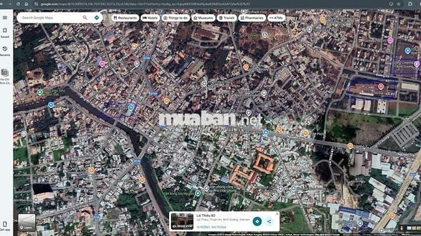Bookmark this page with the star icon
Image resolution: width=421 pixels, height=236 pixels.
pos(398,4)
